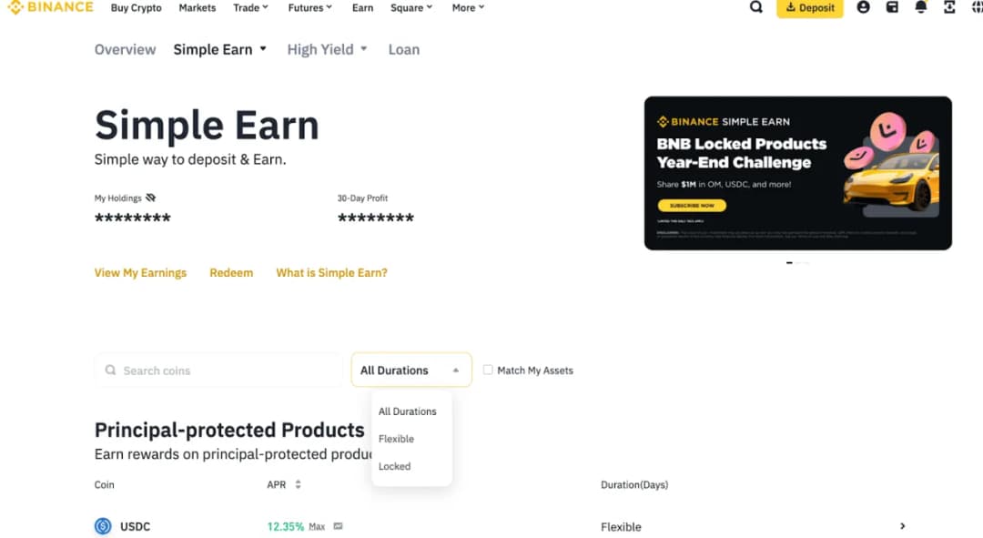This screenshot has height=538, width=983.
Task: Toggle the hidden balance eye icon
Action: 150,197
